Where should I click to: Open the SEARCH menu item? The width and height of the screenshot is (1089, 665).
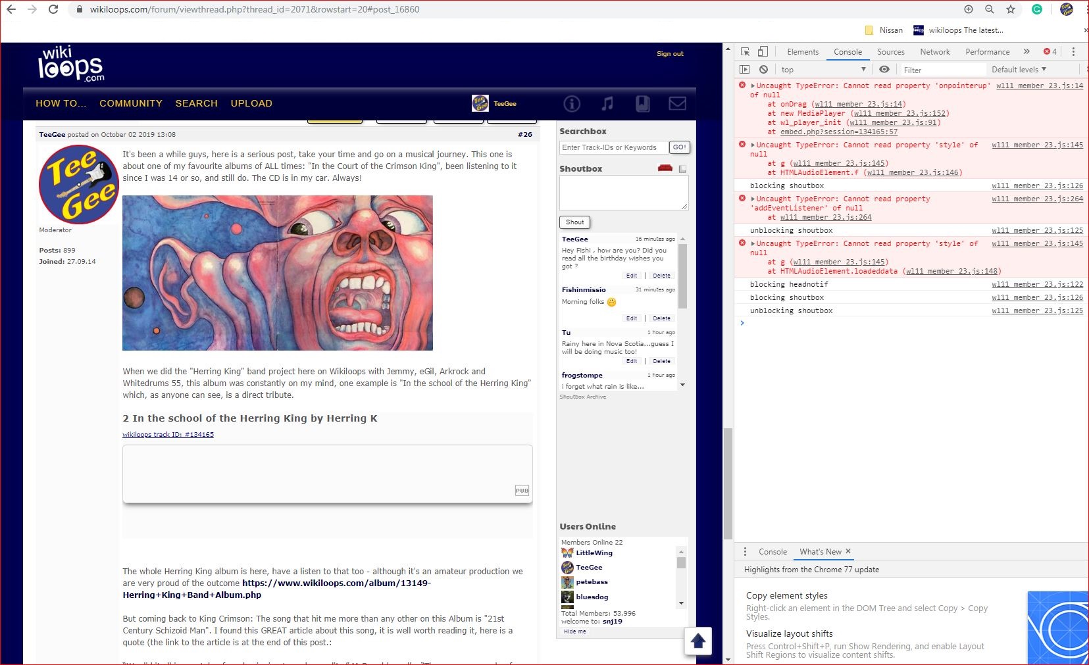(196, 103)
